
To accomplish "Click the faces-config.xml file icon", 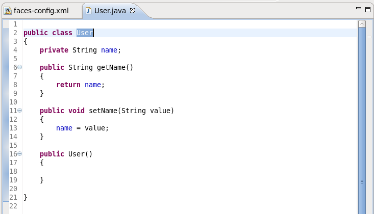I will click(8, 11).
